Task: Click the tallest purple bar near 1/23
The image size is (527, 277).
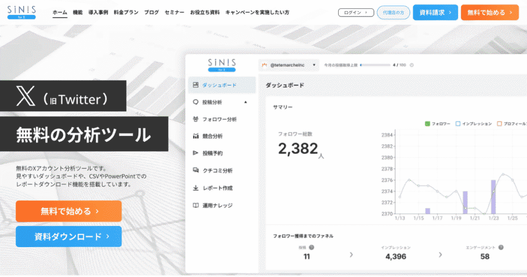Action: (x=494, y=197)
